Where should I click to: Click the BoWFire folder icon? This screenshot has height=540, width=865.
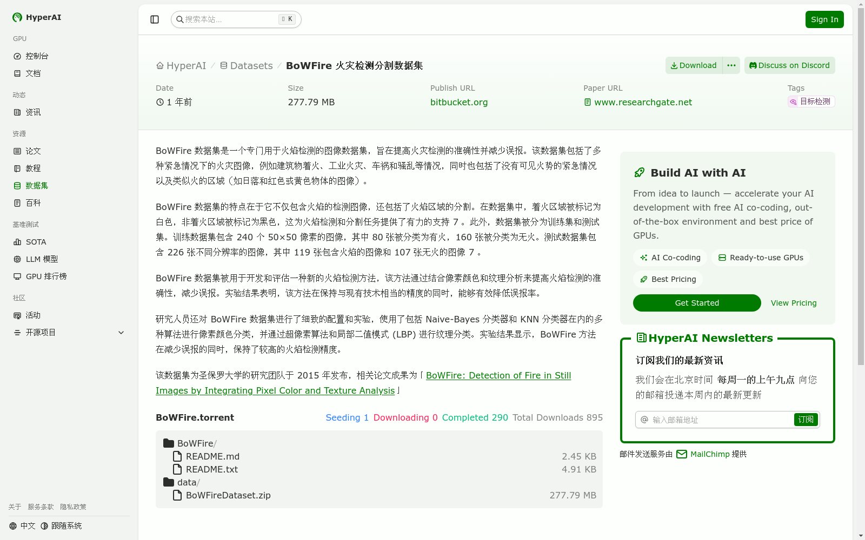point(169,443)
